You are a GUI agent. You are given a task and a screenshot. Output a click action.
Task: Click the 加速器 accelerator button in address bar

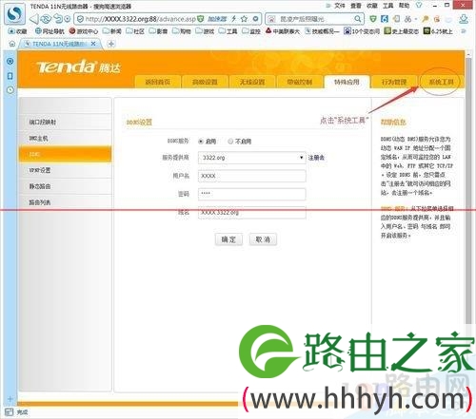pyautogui.click(x=217, y=19)
